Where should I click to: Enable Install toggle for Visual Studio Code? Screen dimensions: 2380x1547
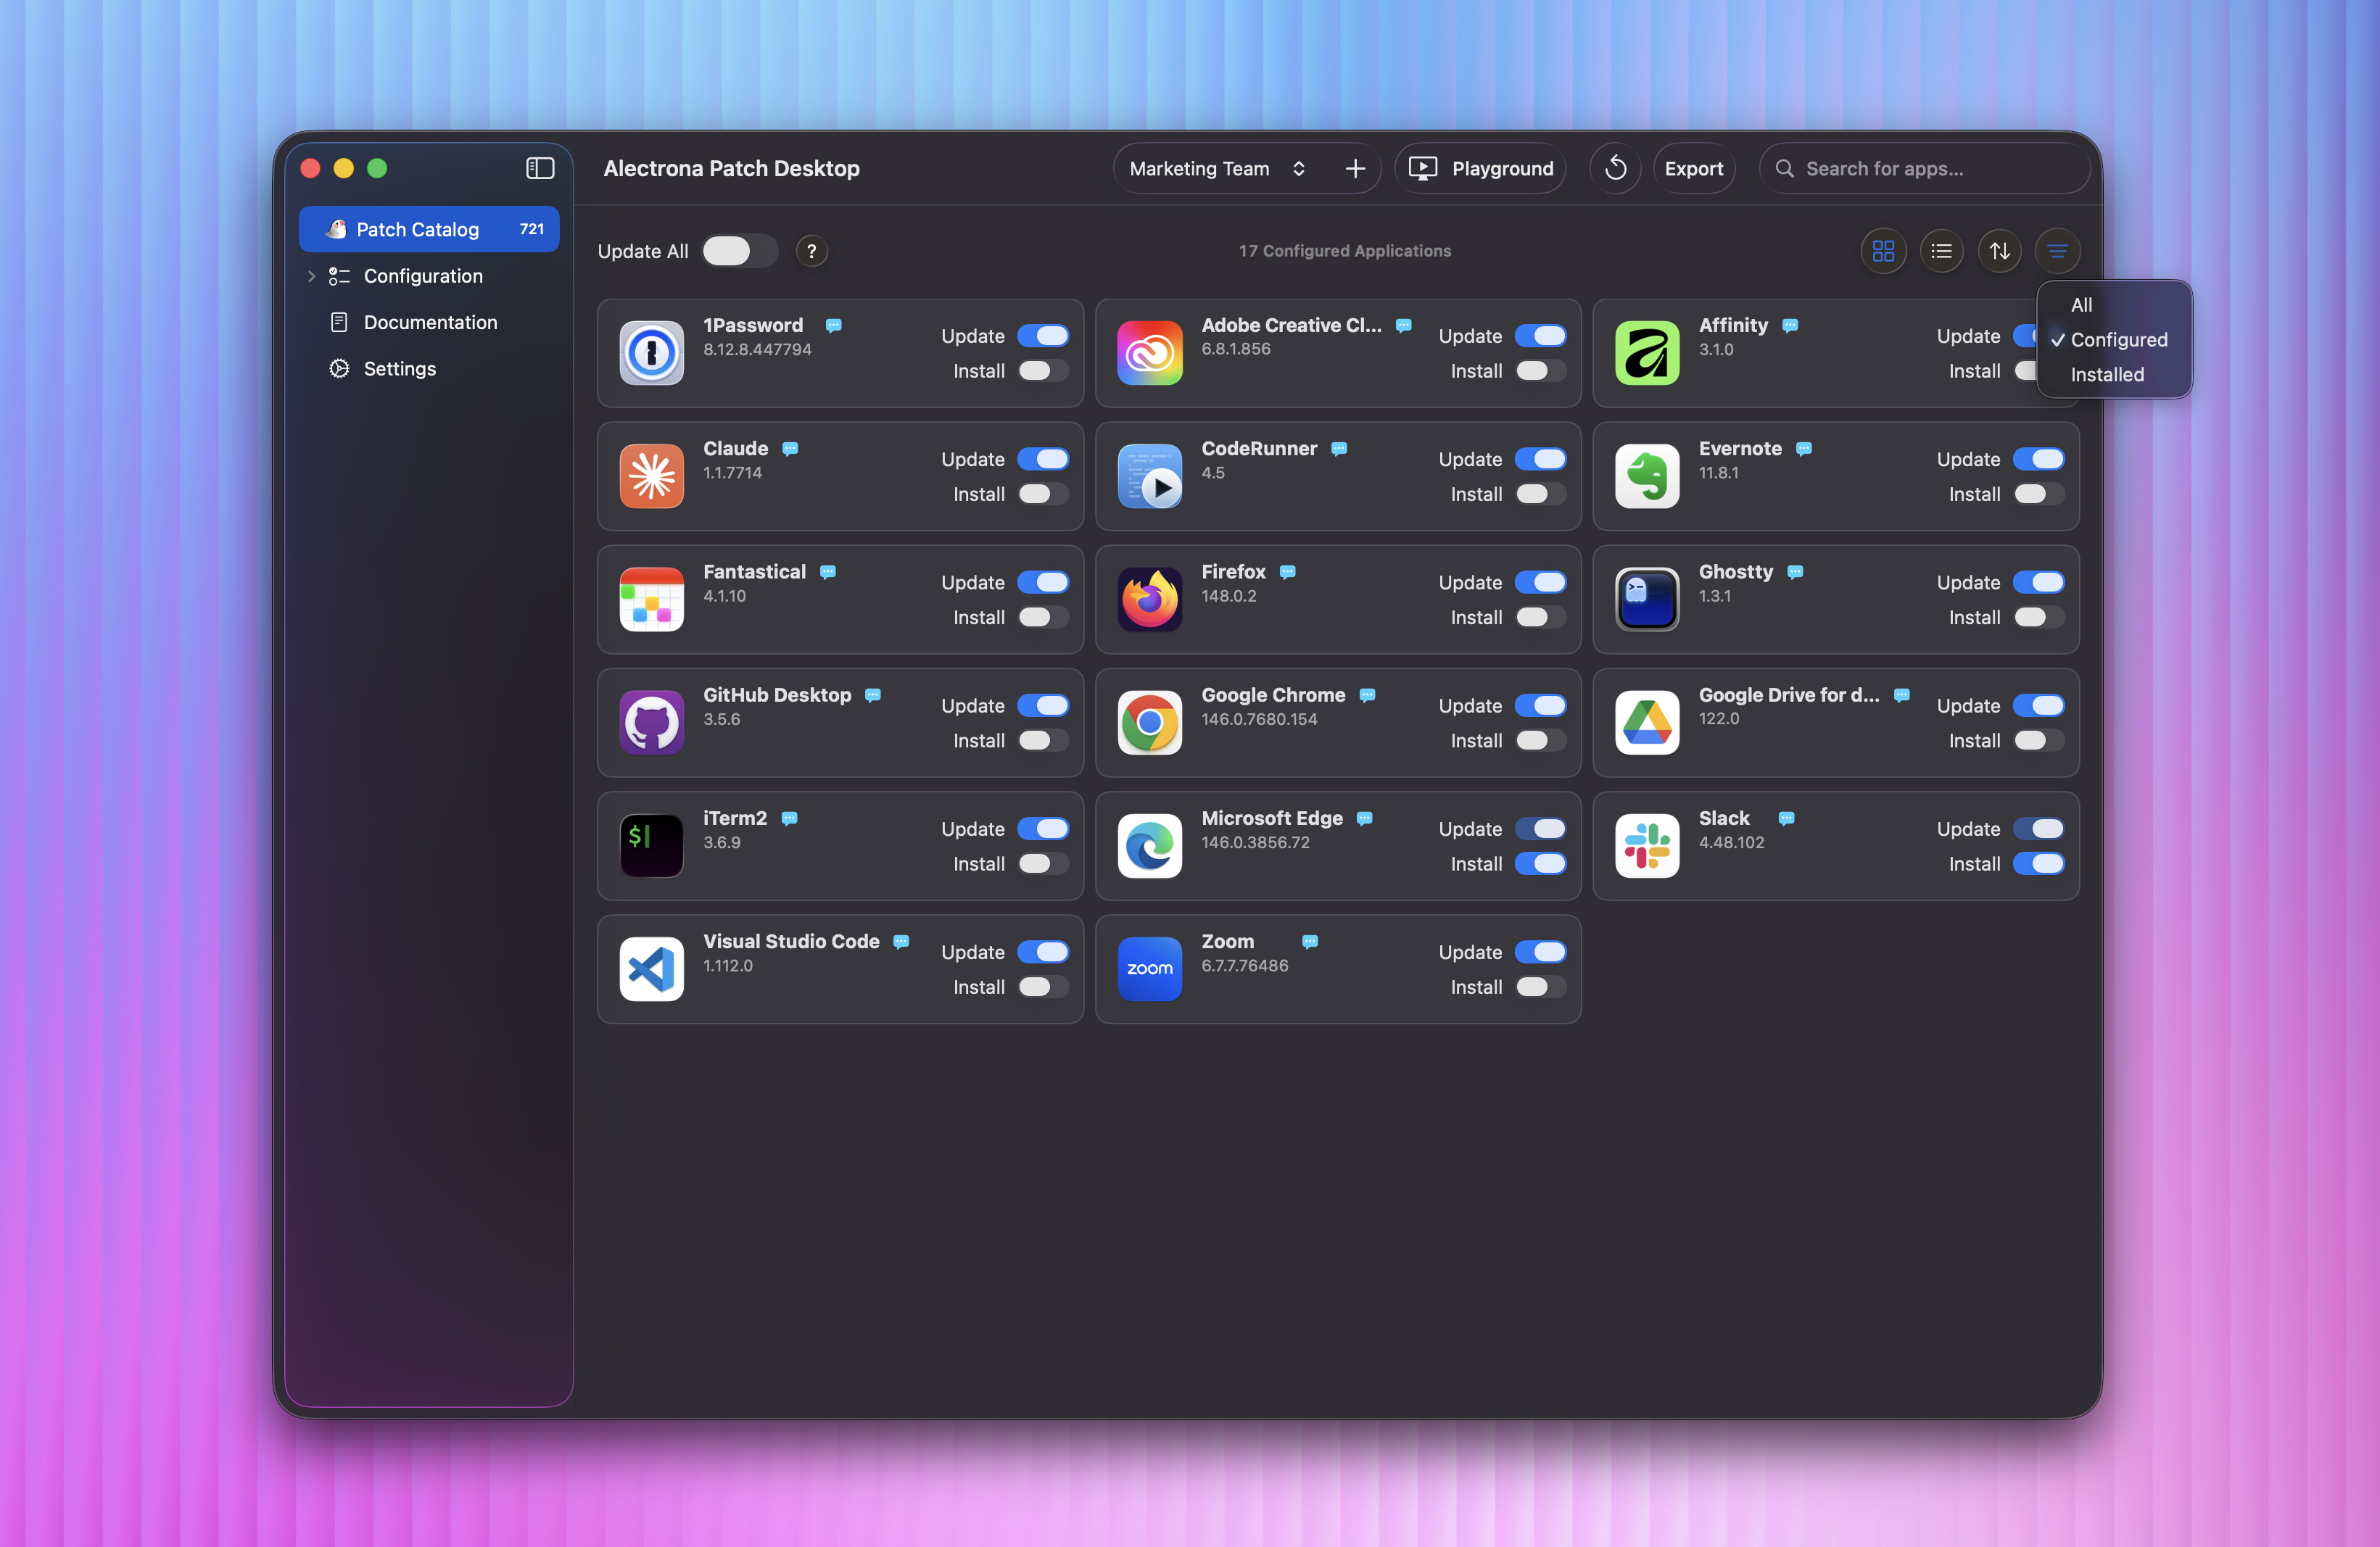coord(1042,987)
